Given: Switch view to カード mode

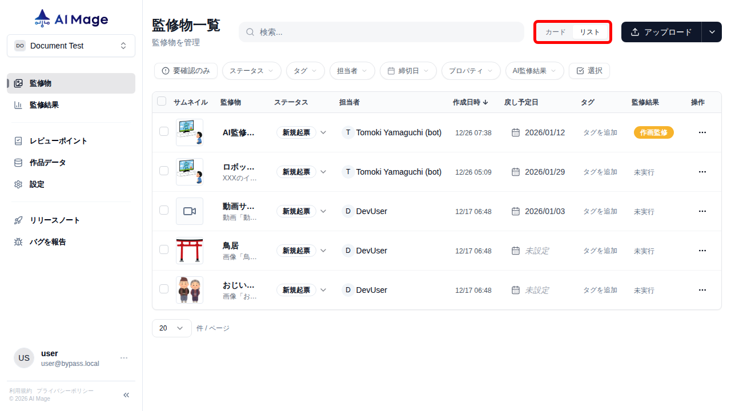Looking at the screenshot, I should pyautogui.click(x=555, y=32).
